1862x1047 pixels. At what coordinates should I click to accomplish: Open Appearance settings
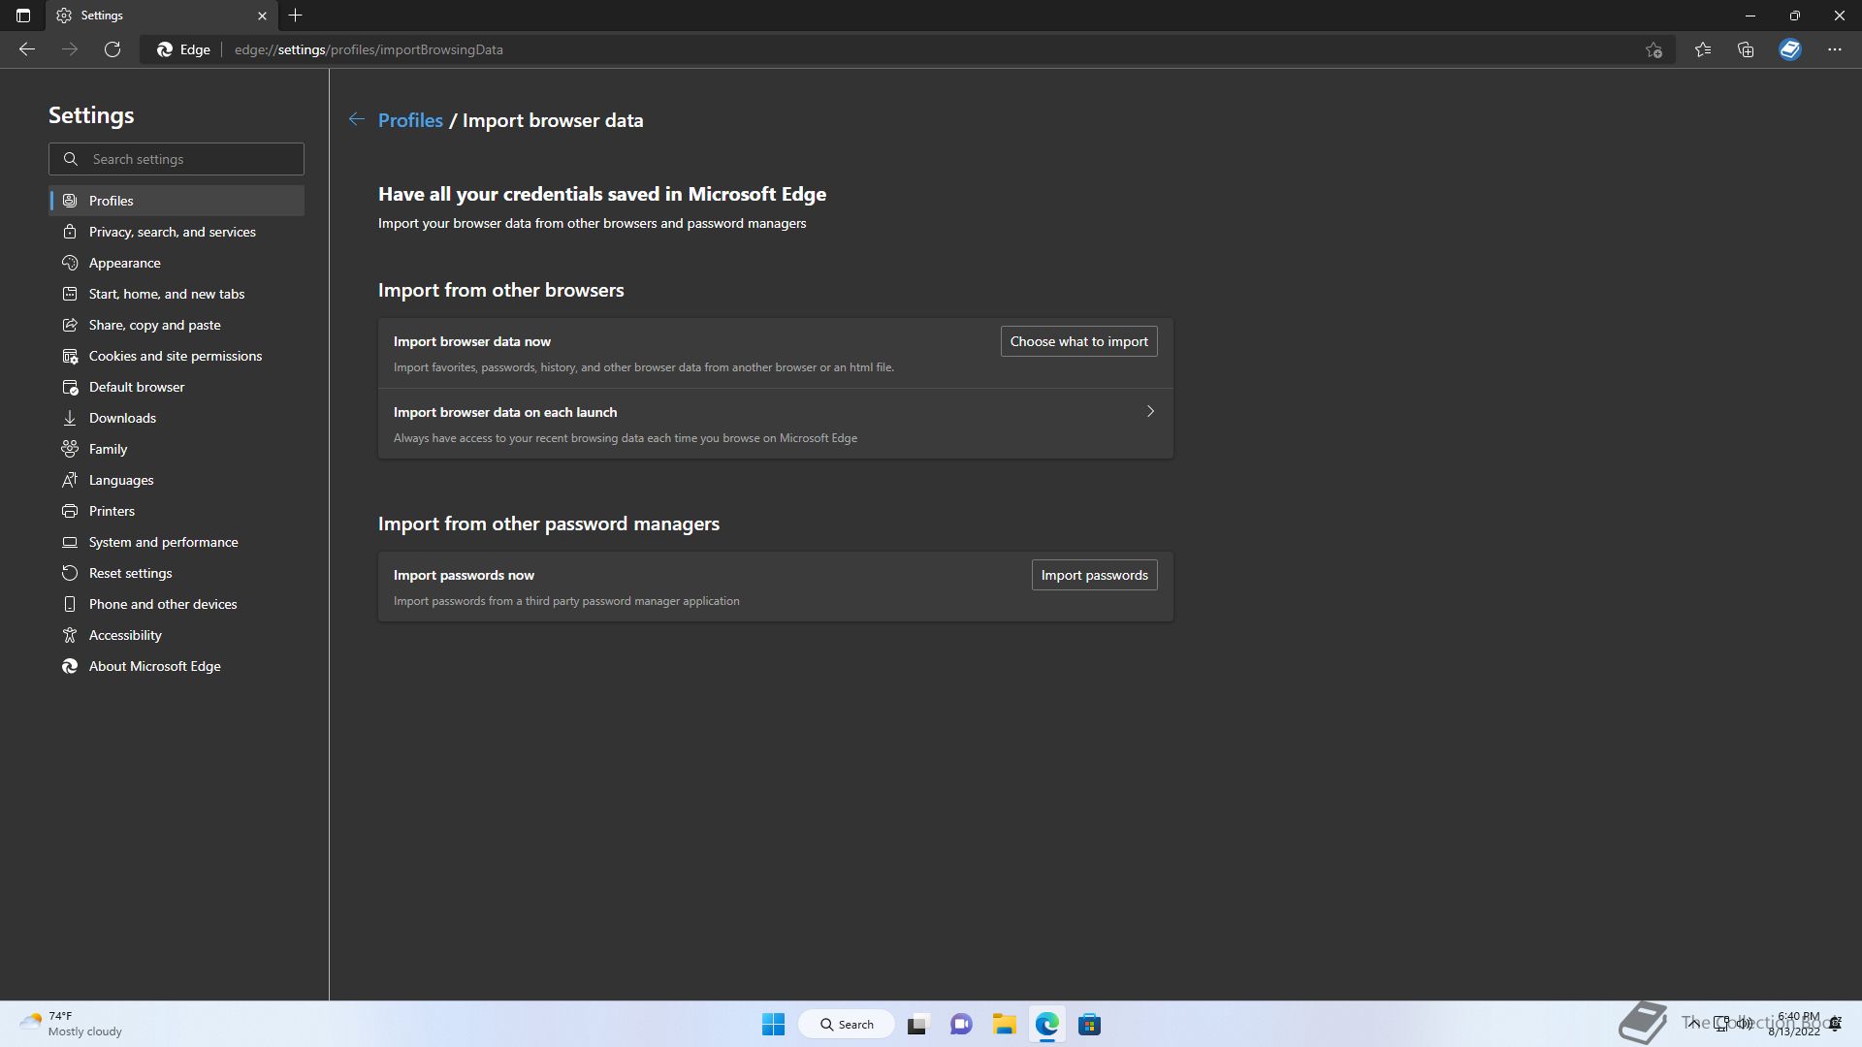[177, 263]
